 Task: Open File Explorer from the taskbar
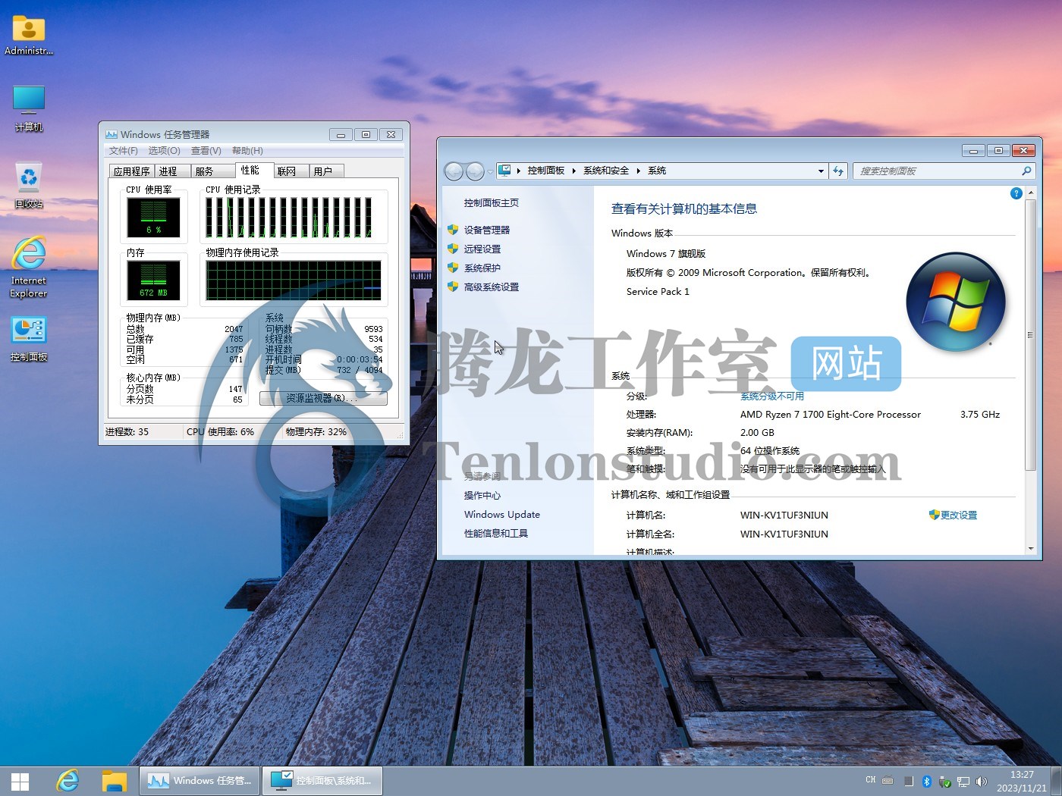click(x=115, y=781)
